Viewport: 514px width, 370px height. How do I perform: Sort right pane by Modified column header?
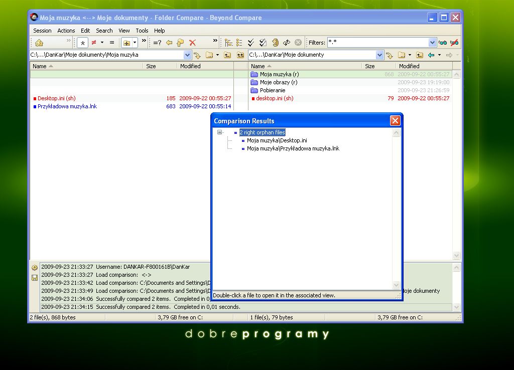click(424, 66)
